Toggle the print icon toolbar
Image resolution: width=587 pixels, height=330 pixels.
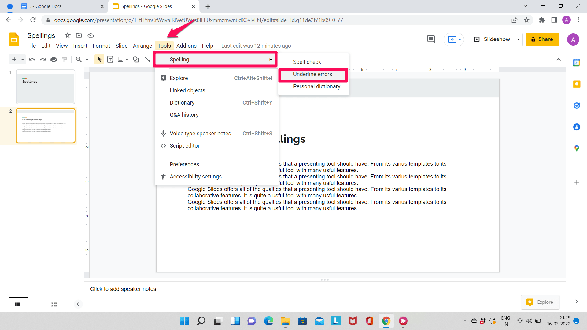54,60
